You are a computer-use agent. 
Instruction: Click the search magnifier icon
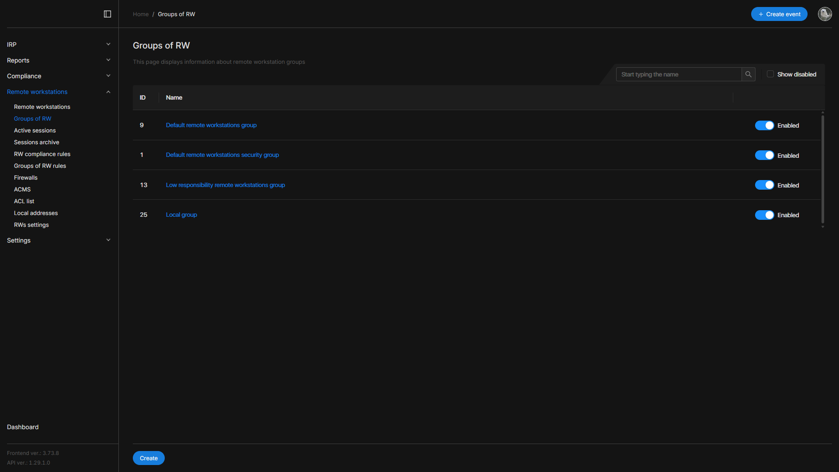749,74
